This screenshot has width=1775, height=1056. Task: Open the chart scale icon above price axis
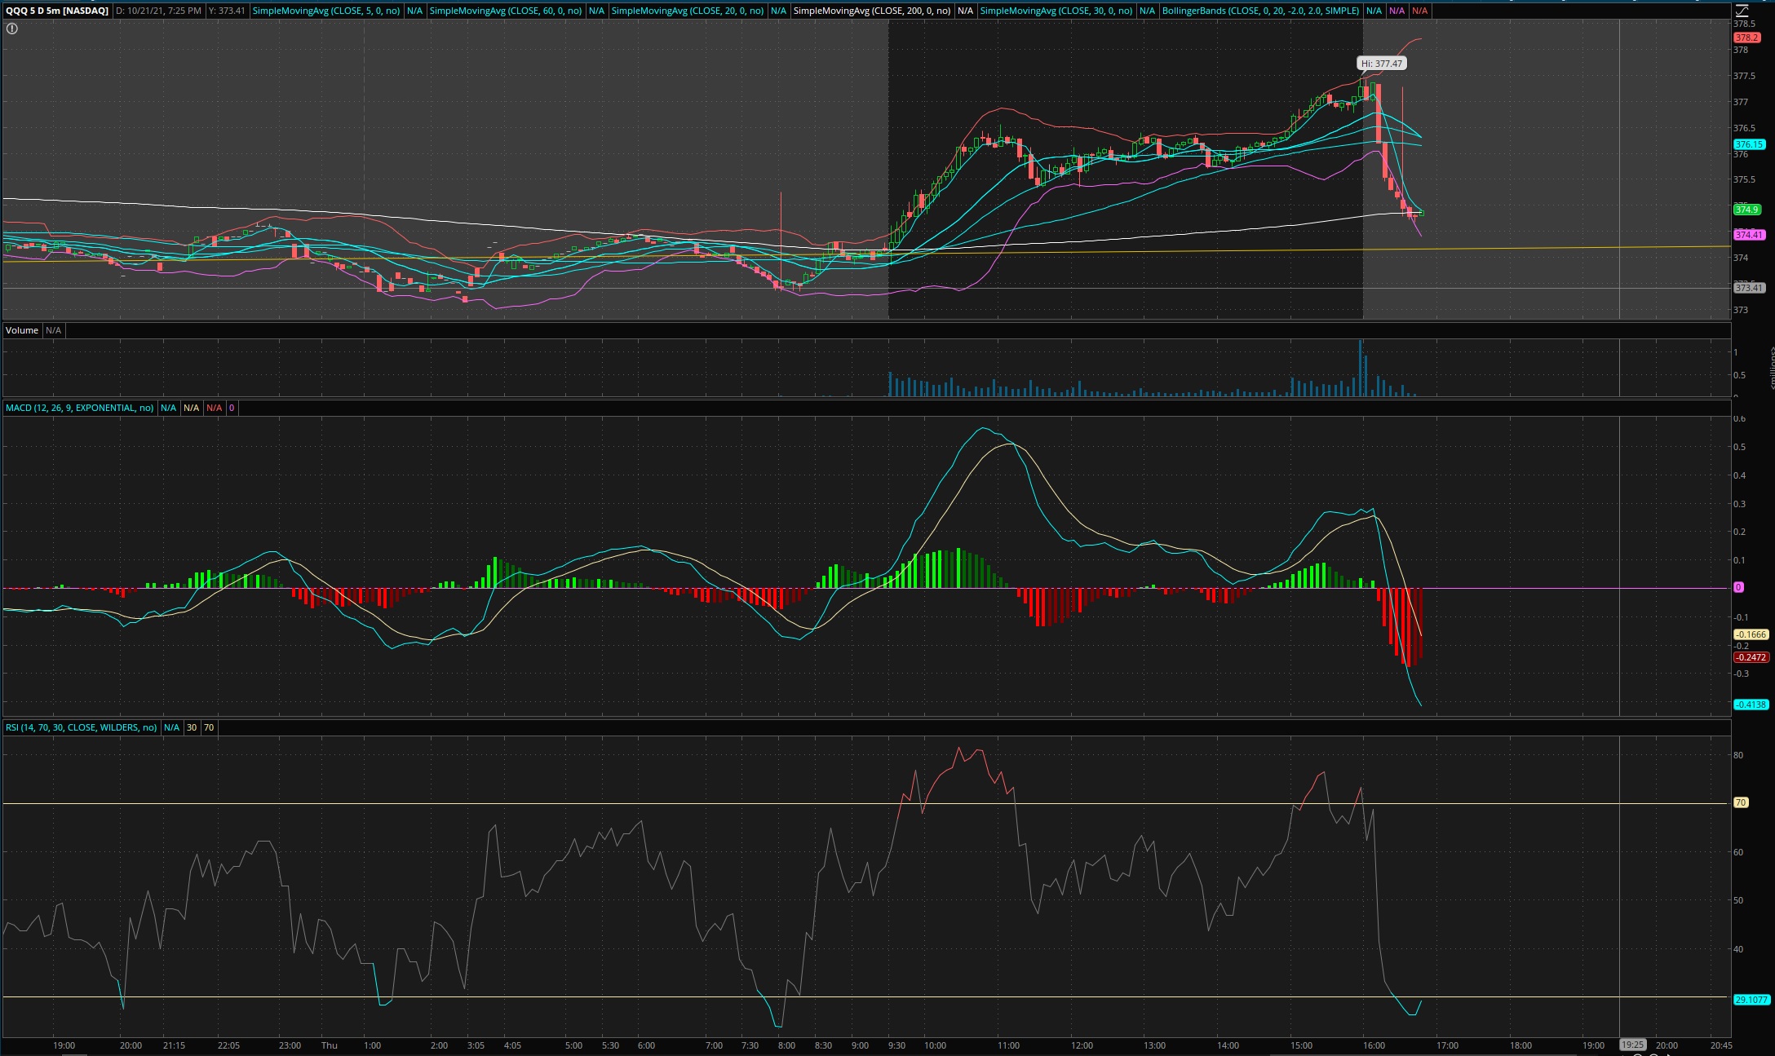[x=1742, y=11]
